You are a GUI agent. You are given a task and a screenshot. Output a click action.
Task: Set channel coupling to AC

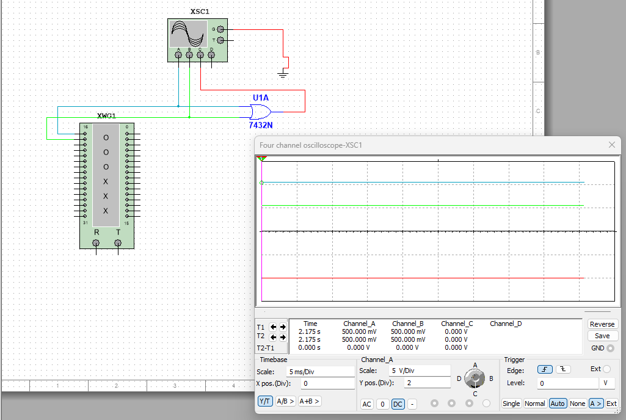tap(366, 404)
